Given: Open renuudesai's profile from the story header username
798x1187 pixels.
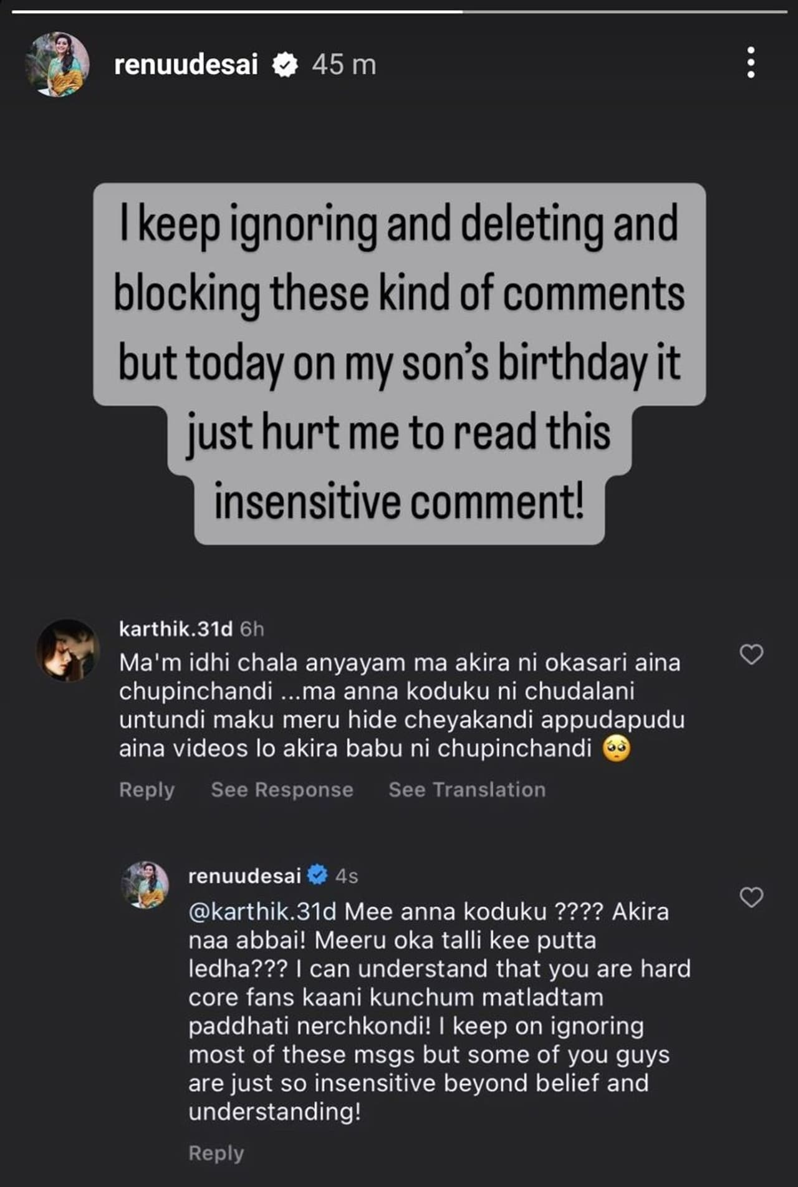Looking at the screenshot, I should (x=186, y=65).
